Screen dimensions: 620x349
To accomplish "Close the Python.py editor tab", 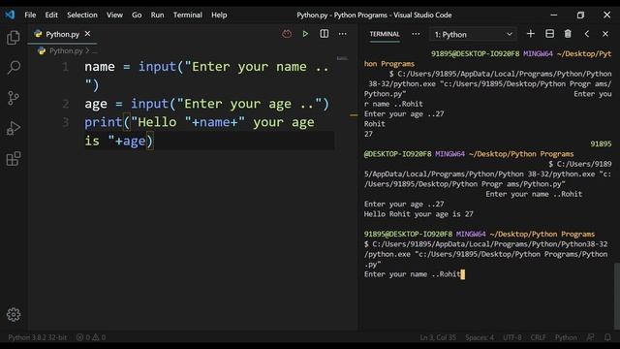I will [x=87, y=34].
